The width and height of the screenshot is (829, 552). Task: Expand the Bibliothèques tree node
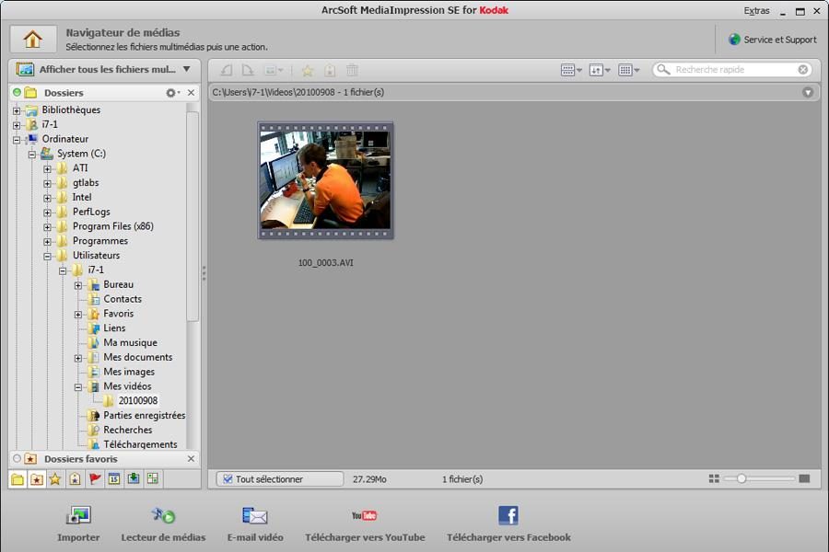pyautogui.click(x=17, y=110)
